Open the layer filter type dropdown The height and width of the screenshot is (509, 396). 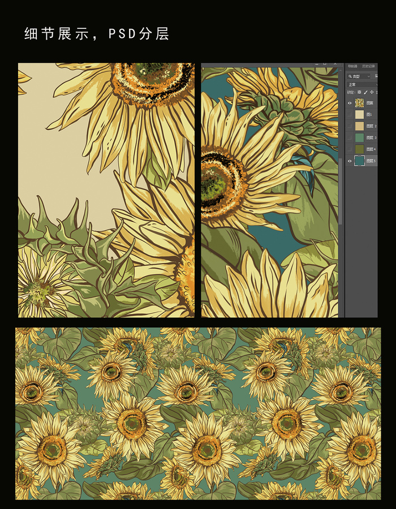tap(359, 76)
